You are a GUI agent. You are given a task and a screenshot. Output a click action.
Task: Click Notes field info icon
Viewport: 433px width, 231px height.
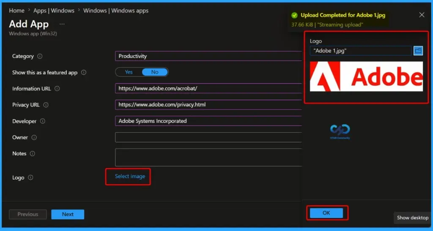tap(32, 154)
